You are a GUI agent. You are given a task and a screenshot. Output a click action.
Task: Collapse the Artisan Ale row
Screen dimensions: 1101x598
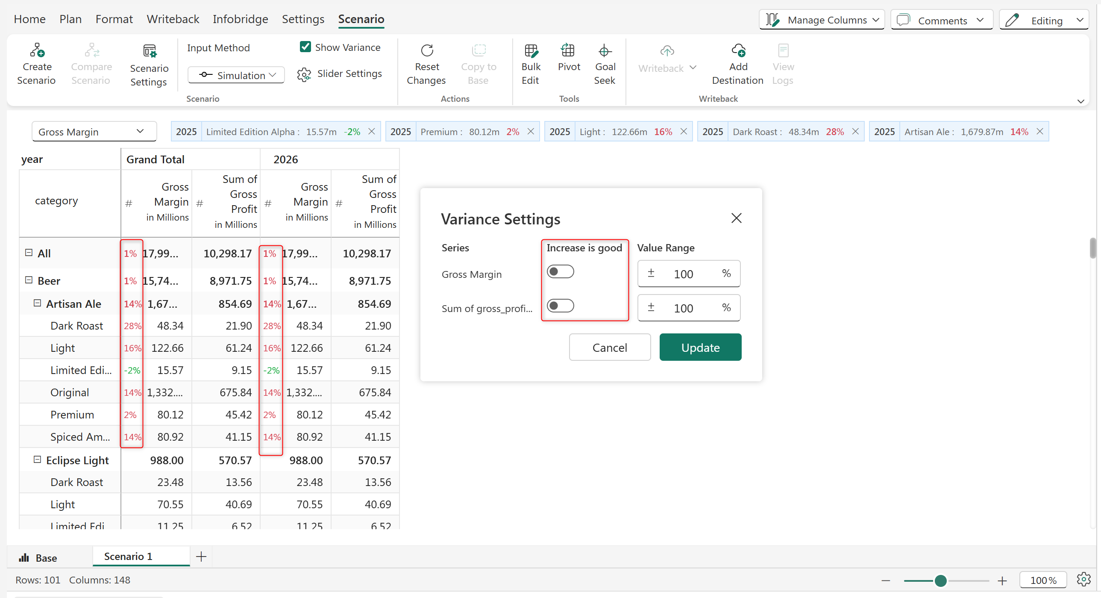click(x=37, y=303)
